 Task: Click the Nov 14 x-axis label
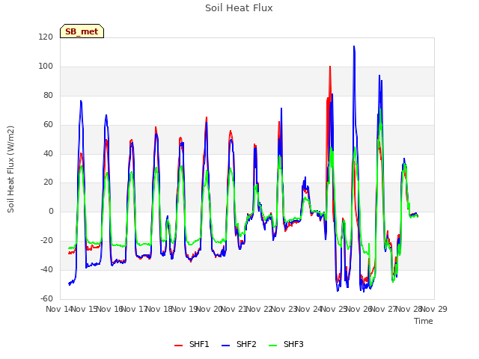60,309
